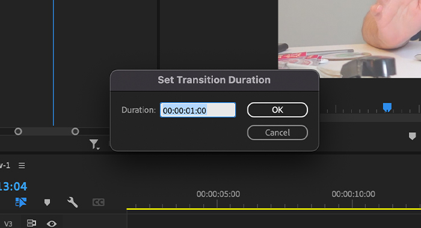
Task: Click timeline ruler at 00:00:05:00
Action: (217, 204)
